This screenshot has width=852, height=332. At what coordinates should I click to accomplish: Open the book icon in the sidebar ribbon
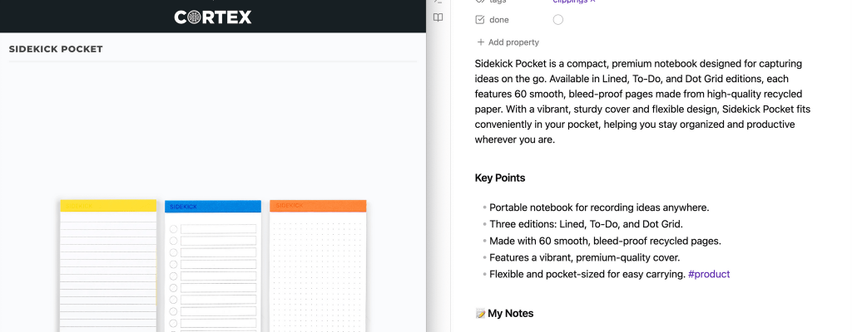coord(438,18)
